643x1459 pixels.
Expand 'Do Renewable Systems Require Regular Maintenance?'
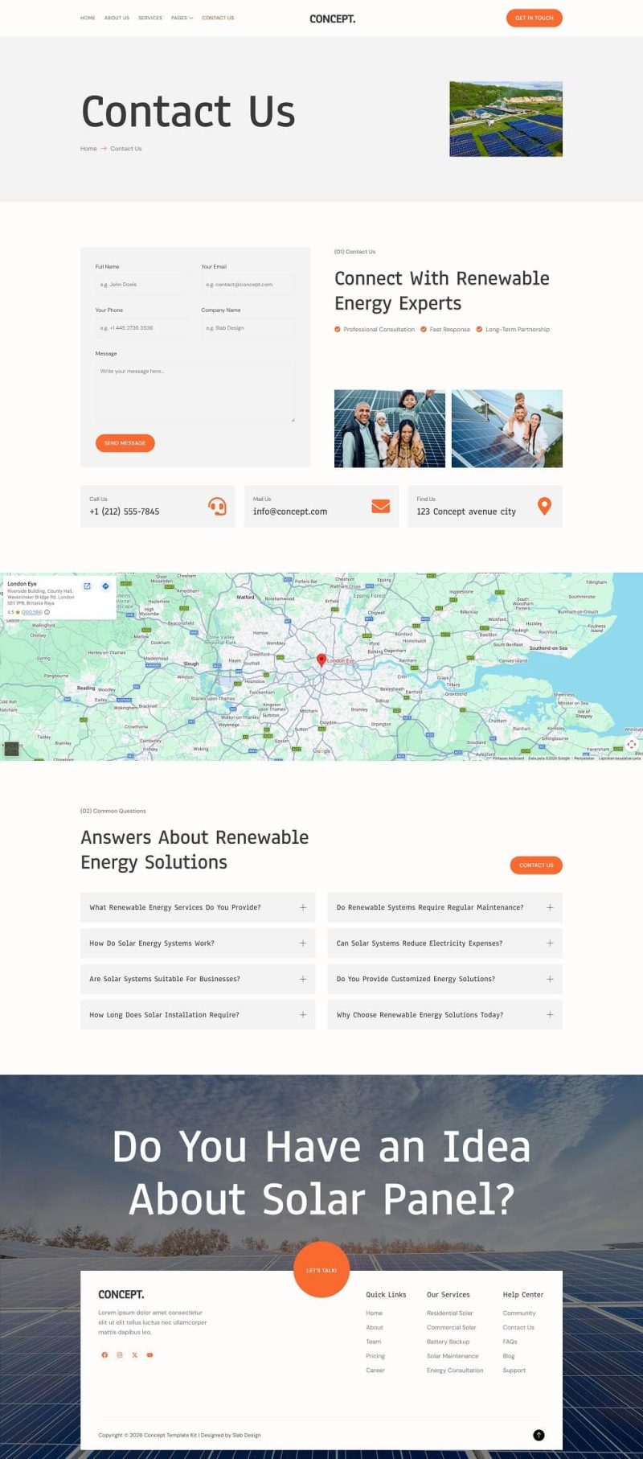pos(444,907)
